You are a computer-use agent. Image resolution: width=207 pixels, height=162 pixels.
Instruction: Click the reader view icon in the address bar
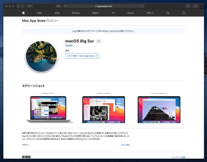[66, 6]
